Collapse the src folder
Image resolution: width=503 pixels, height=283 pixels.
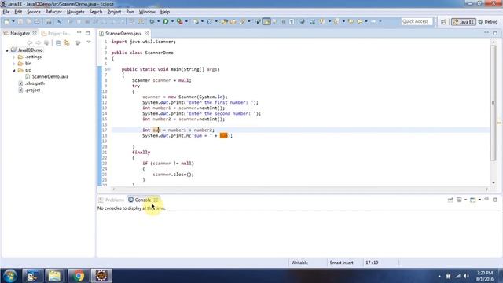[x=14, y=70]
